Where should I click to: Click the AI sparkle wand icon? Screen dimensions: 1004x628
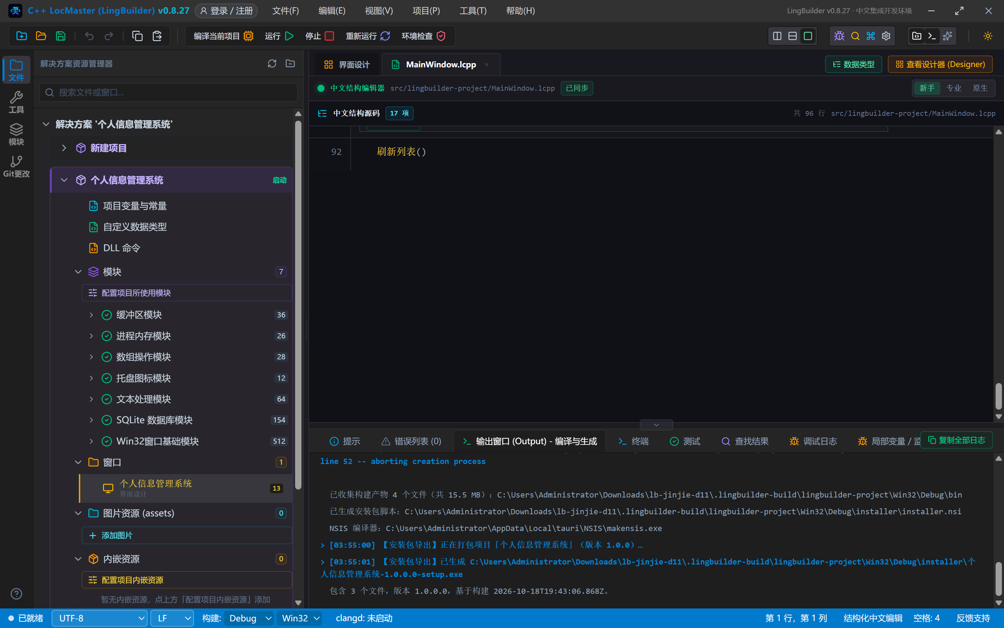coord(947,36)
